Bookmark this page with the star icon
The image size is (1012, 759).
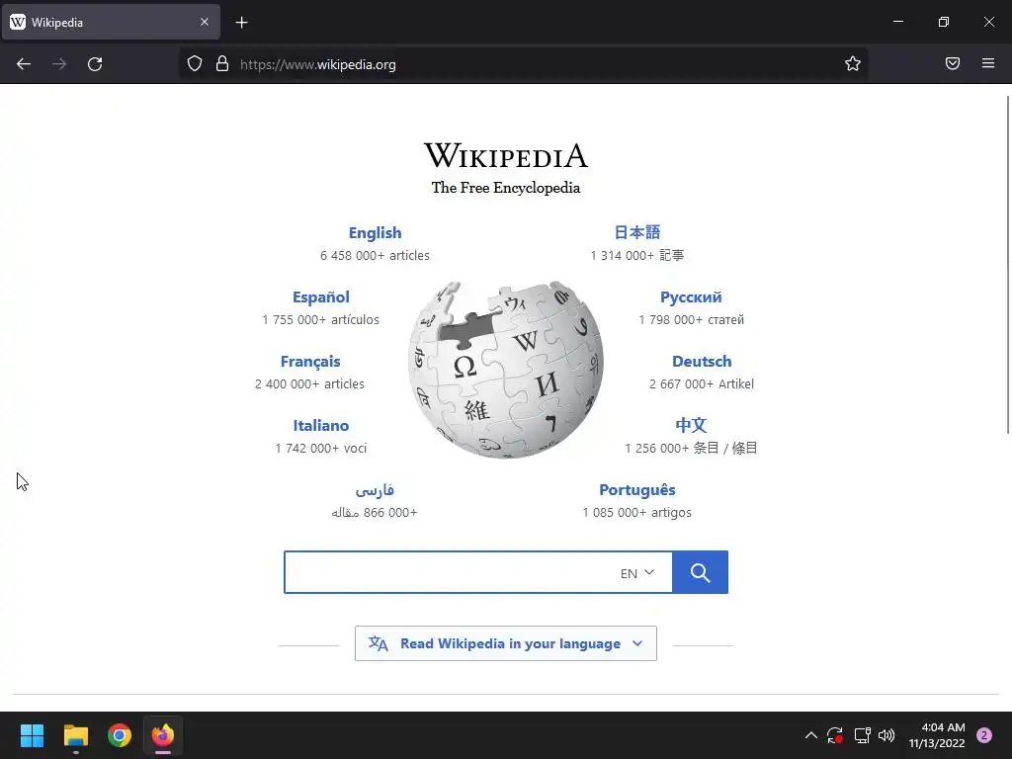tap(853, 63)
